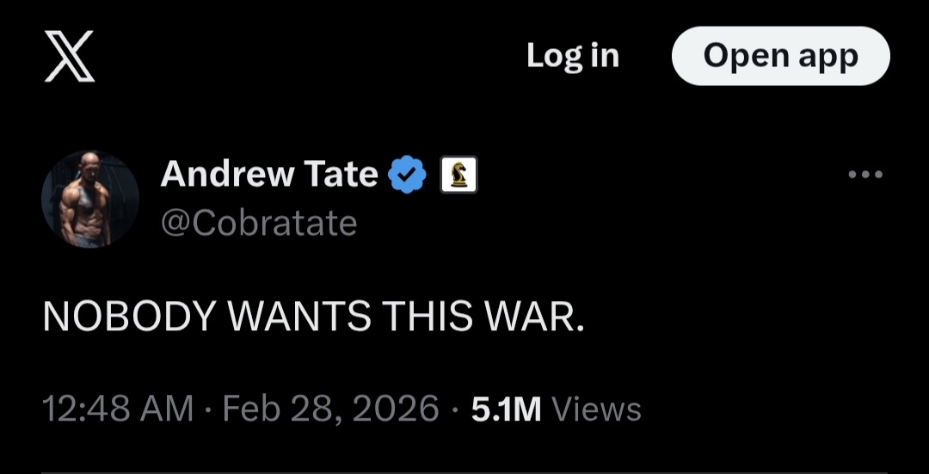Image resolution: width=929 pixels, height=474 pixels.
Task: Tap the Log in button
Action: [573, 56]
